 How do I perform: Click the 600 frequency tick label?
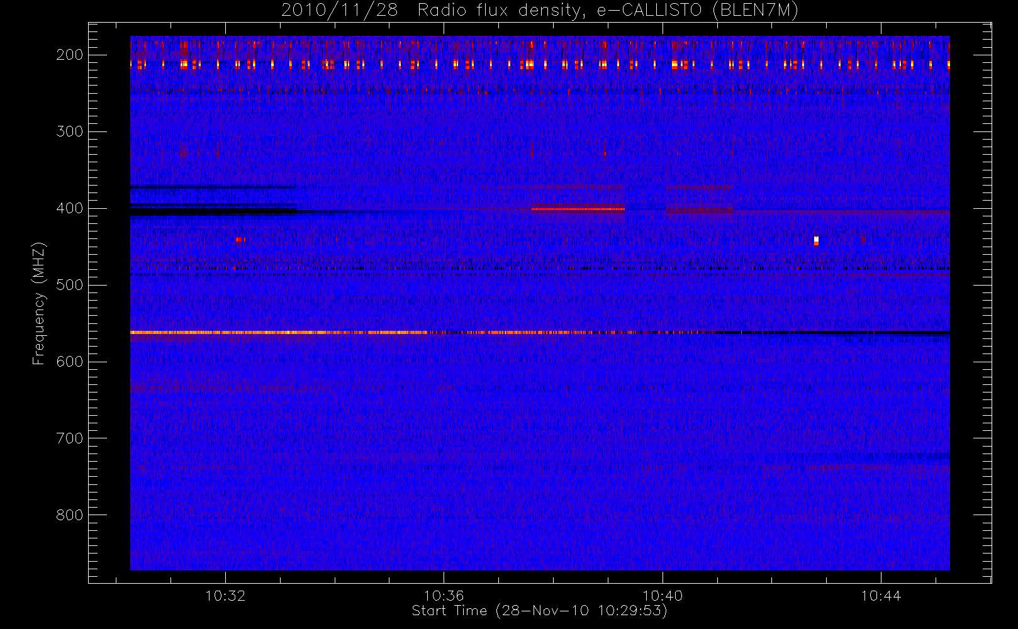[x=70, y=362]
